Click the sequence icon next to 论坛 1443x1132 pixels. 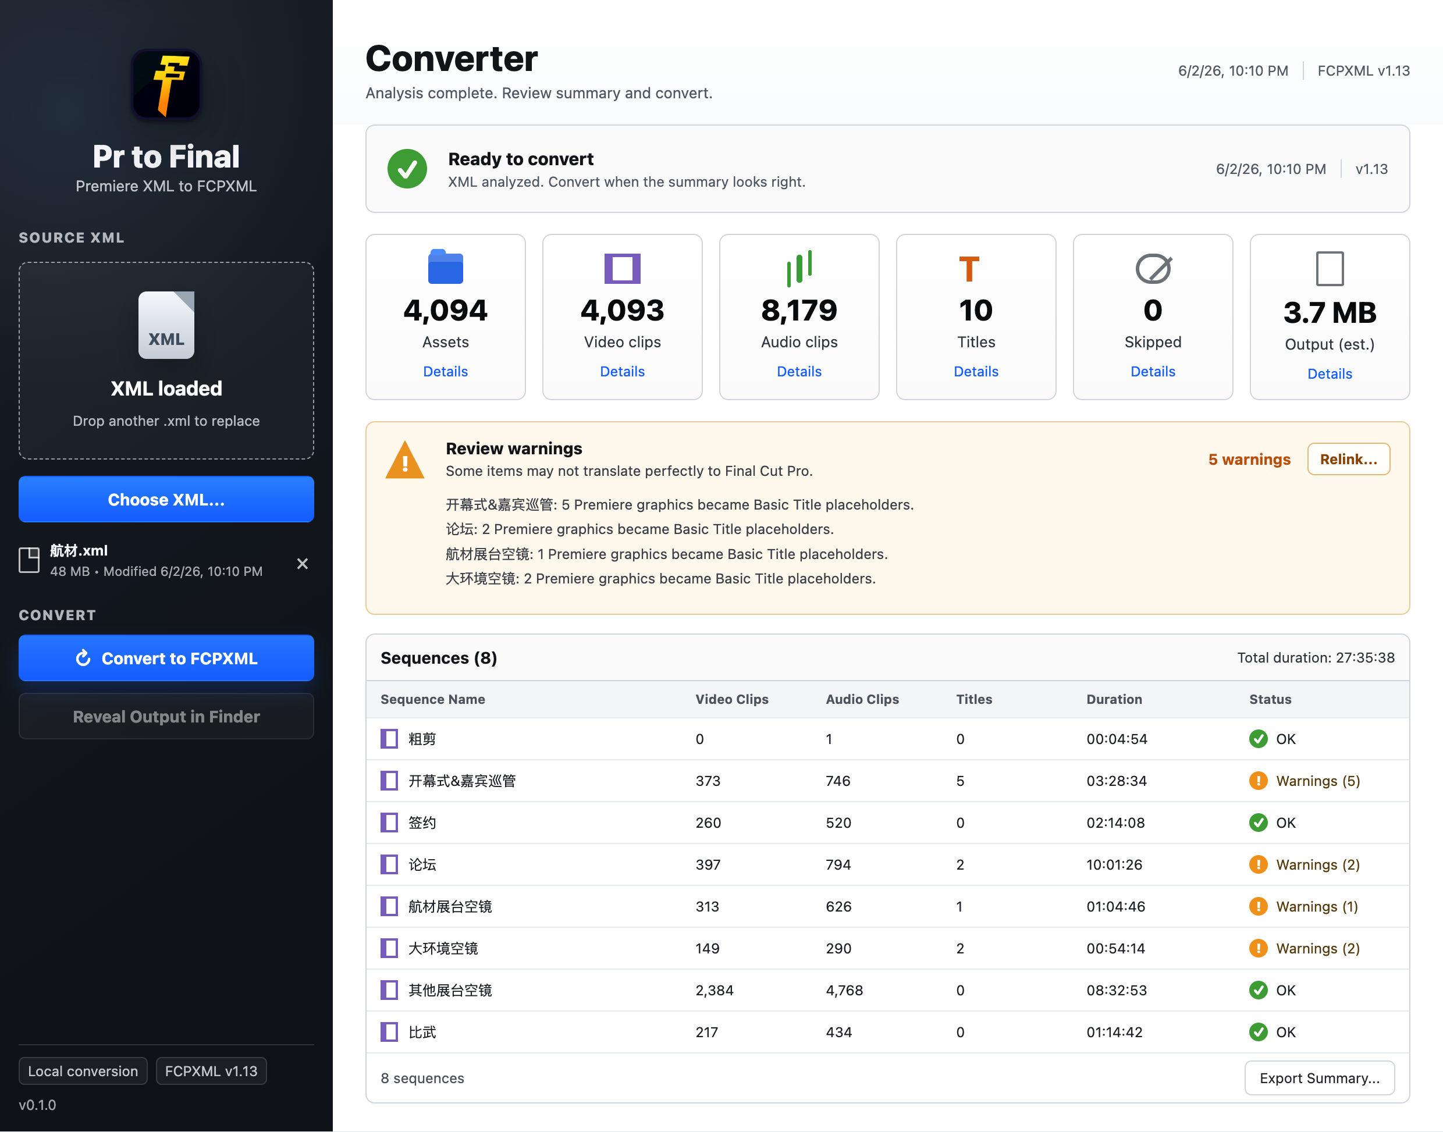[389, 864]
